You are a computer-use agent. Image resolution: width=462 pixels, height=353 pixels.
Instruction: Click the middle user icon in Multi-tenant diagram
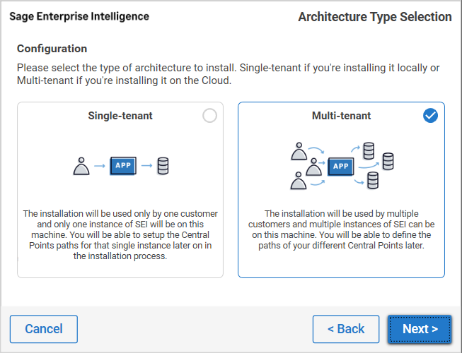313,166
